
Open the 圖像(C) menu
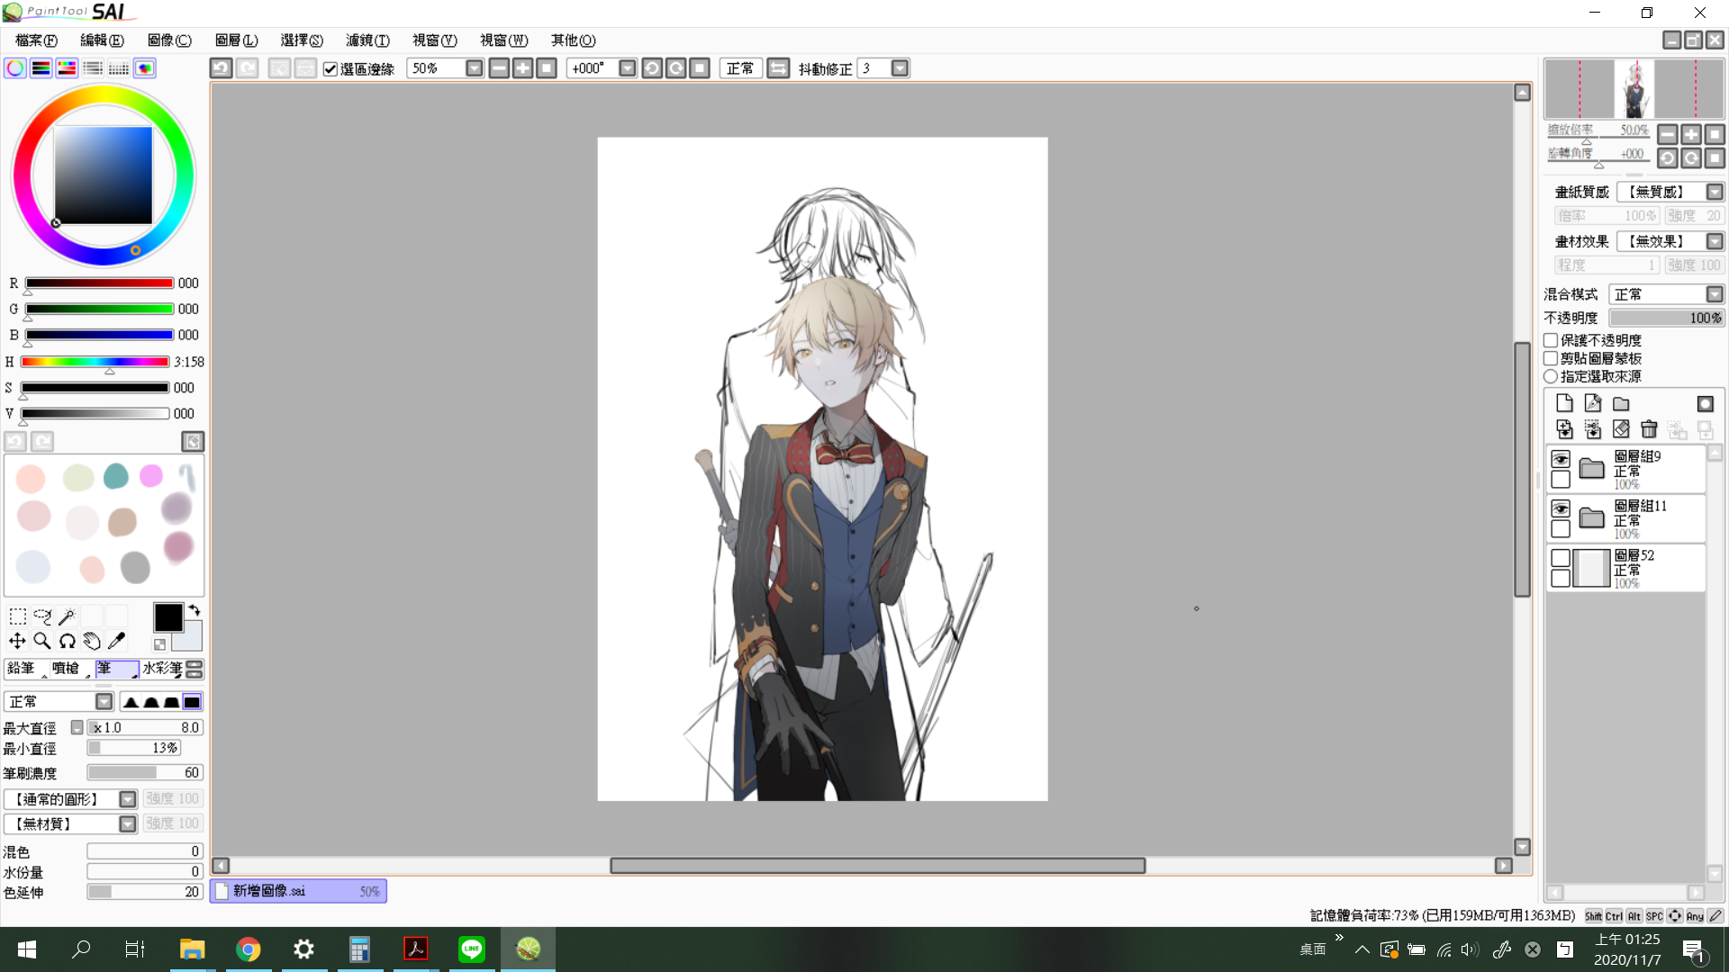pos(169,40)
